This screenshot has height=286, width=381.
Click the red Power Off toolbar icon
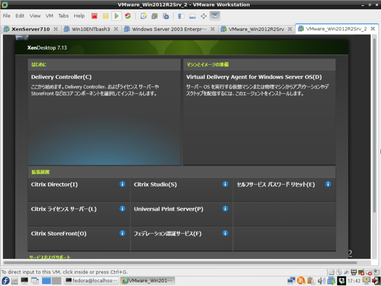point(94,16)
